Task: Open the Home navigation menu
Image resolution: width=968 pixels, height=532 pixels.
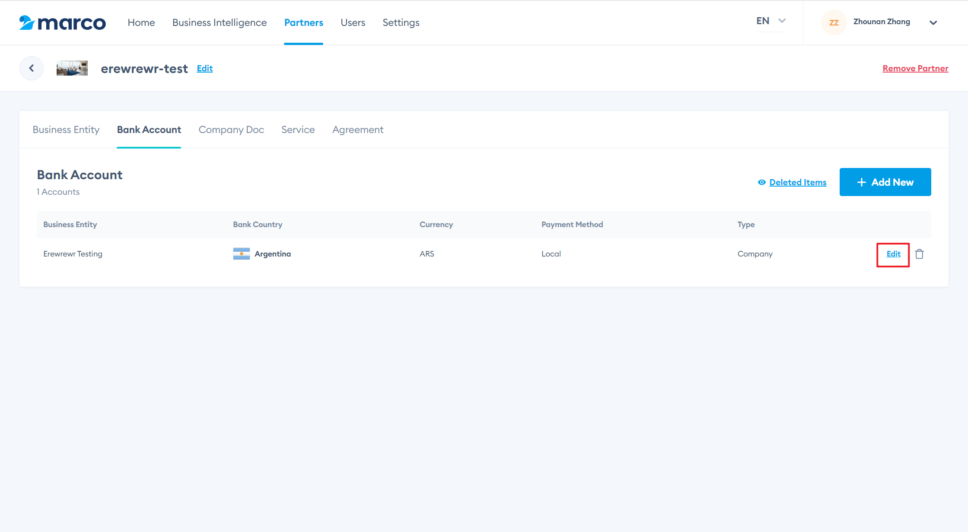Action: point(141,22)
